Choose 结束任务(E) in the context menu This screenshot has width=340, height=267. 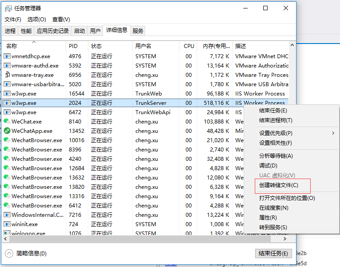click(x=273, y=111)
